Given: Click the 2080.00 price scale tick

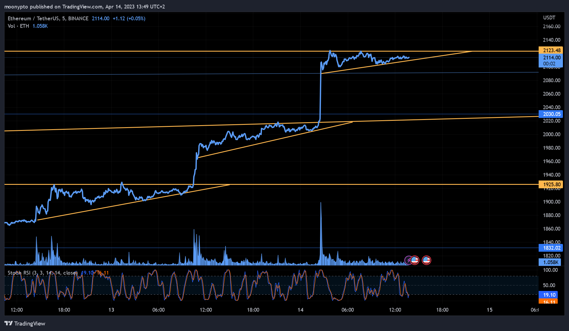Looking at the screenshot, I should [552, 80].
